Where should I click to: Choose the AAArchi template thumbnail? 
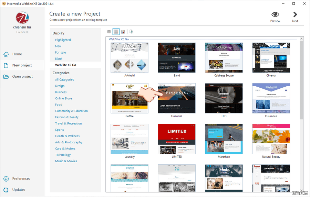[x=130, y=58]
